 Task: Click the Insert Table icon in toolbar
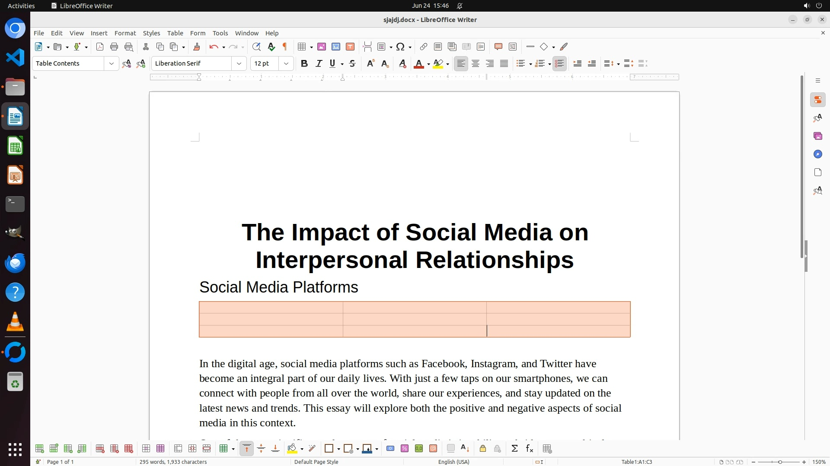coord(302,47)
